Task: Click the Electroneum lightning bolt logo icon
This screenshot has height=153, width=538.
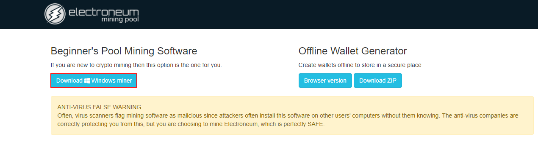Action: [x=55, y=13]
